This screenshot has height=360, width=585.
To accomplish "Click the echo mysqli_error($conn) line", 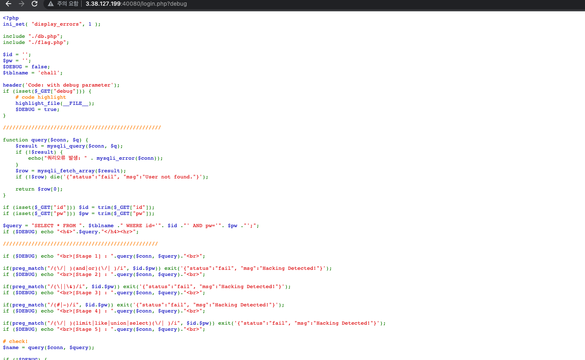I will (95, 158).
